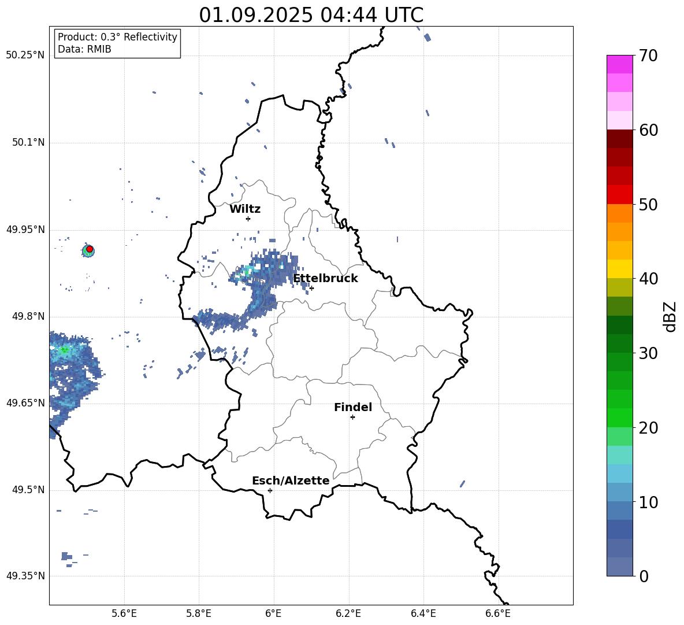Select the Ettelbruck city label
This screenshot has width=684, height=625.
325,279
